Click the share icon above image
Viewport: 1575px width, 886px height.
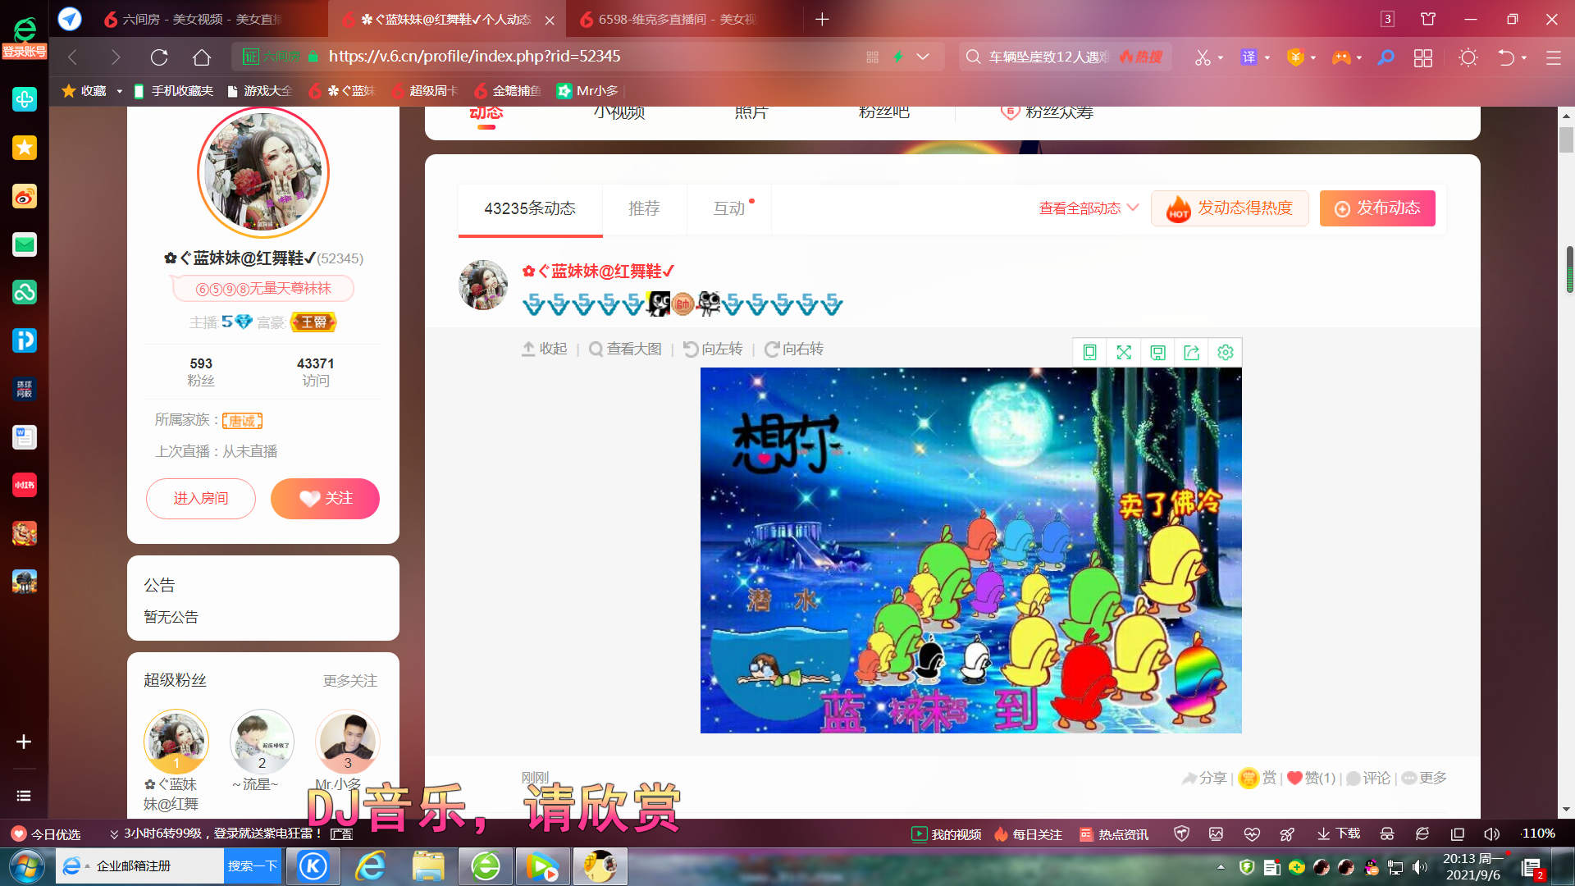click(1191, 352)
